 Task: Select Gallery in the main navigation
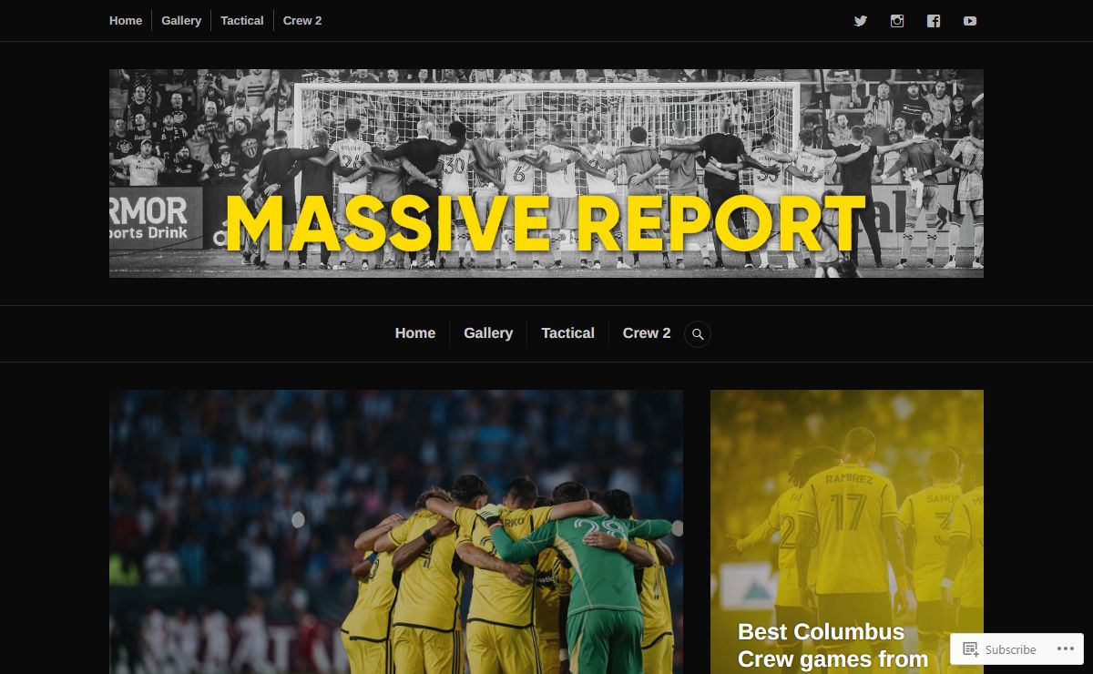pyautogui.click(x=488, y=333)
